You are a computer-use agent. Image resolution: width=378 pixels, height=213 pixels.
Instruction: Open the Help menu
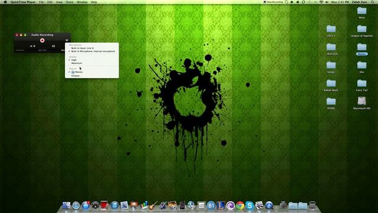point(94,2)
